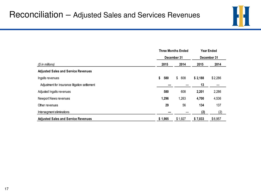This screenshot has width=261, height=196.
Task: Click the slide page number 17
Action: [x=6, y=189]
